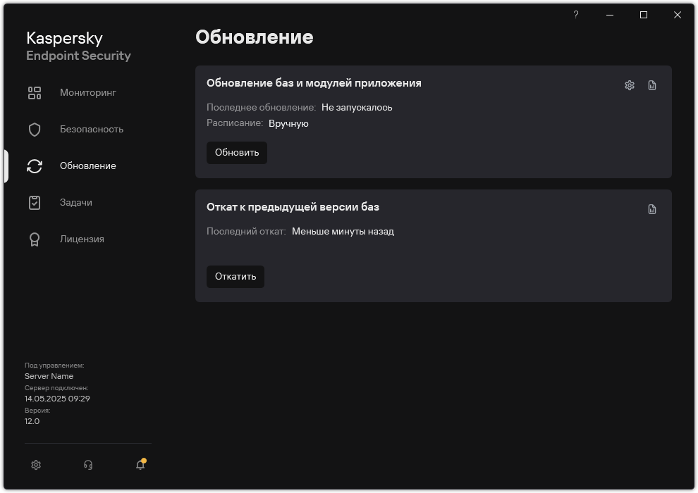The width and height of the screenshot is (698, 493).
Task: Open report icon for rollback task
Action: pyautogui.click(x=651, y=209)
